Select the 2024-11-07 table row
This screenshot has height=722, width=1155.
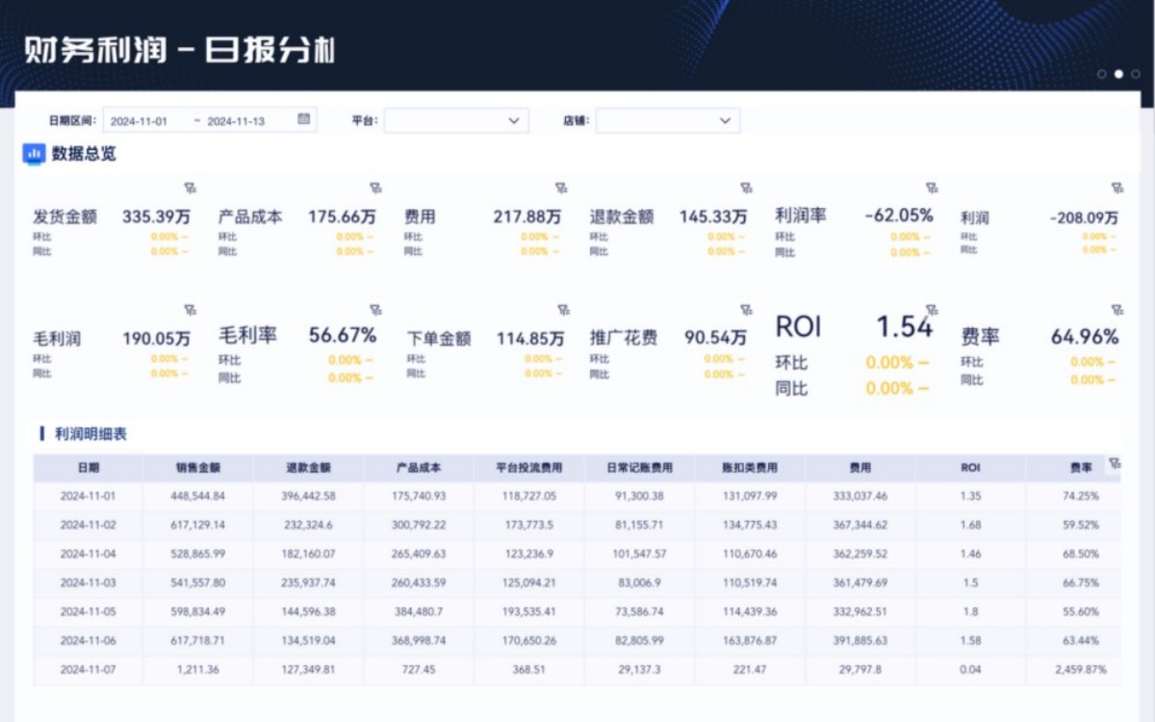point(89,670)
